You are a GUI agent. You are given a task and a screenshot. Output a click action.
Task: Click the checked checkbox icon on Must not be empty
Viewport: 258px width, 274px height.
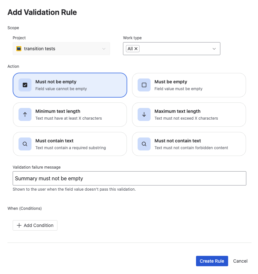click(25, 85)
